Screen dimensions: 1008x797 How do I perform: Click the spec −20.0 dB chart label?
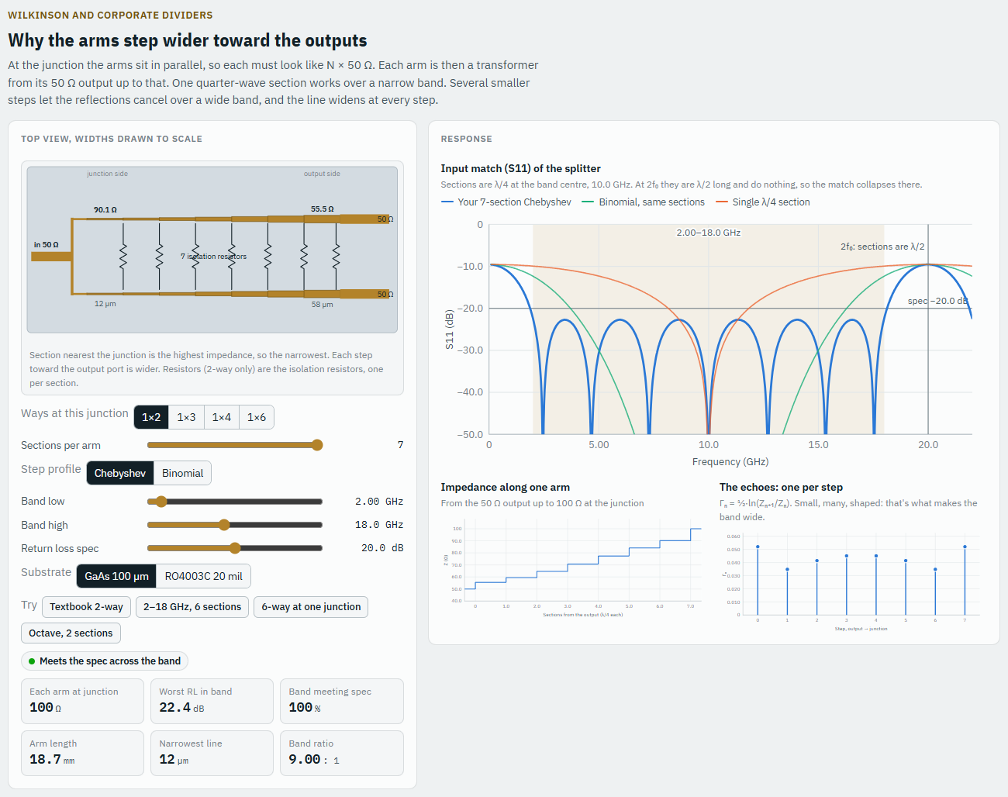(938, 301)
